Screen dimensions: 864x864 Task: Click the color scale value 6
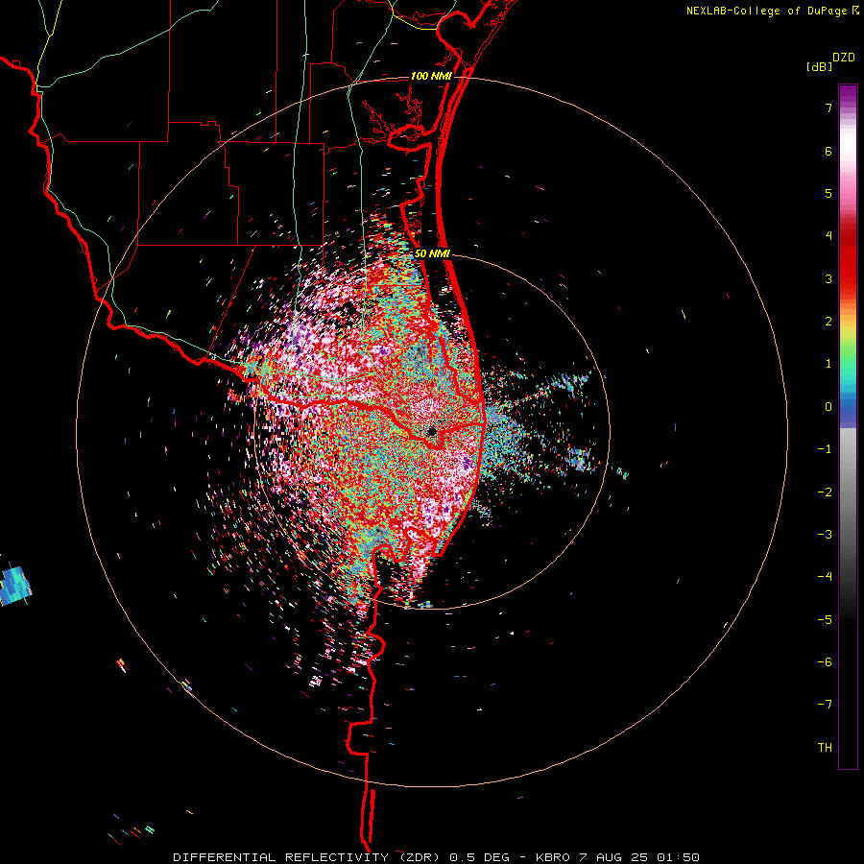tap(828, 151)
